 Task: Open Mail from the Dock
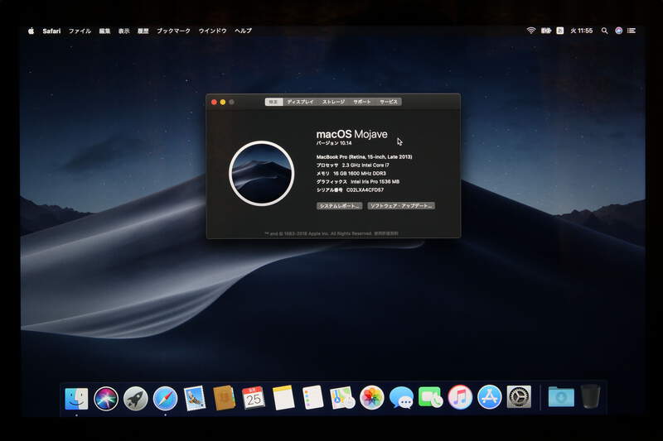pos(195,398)
